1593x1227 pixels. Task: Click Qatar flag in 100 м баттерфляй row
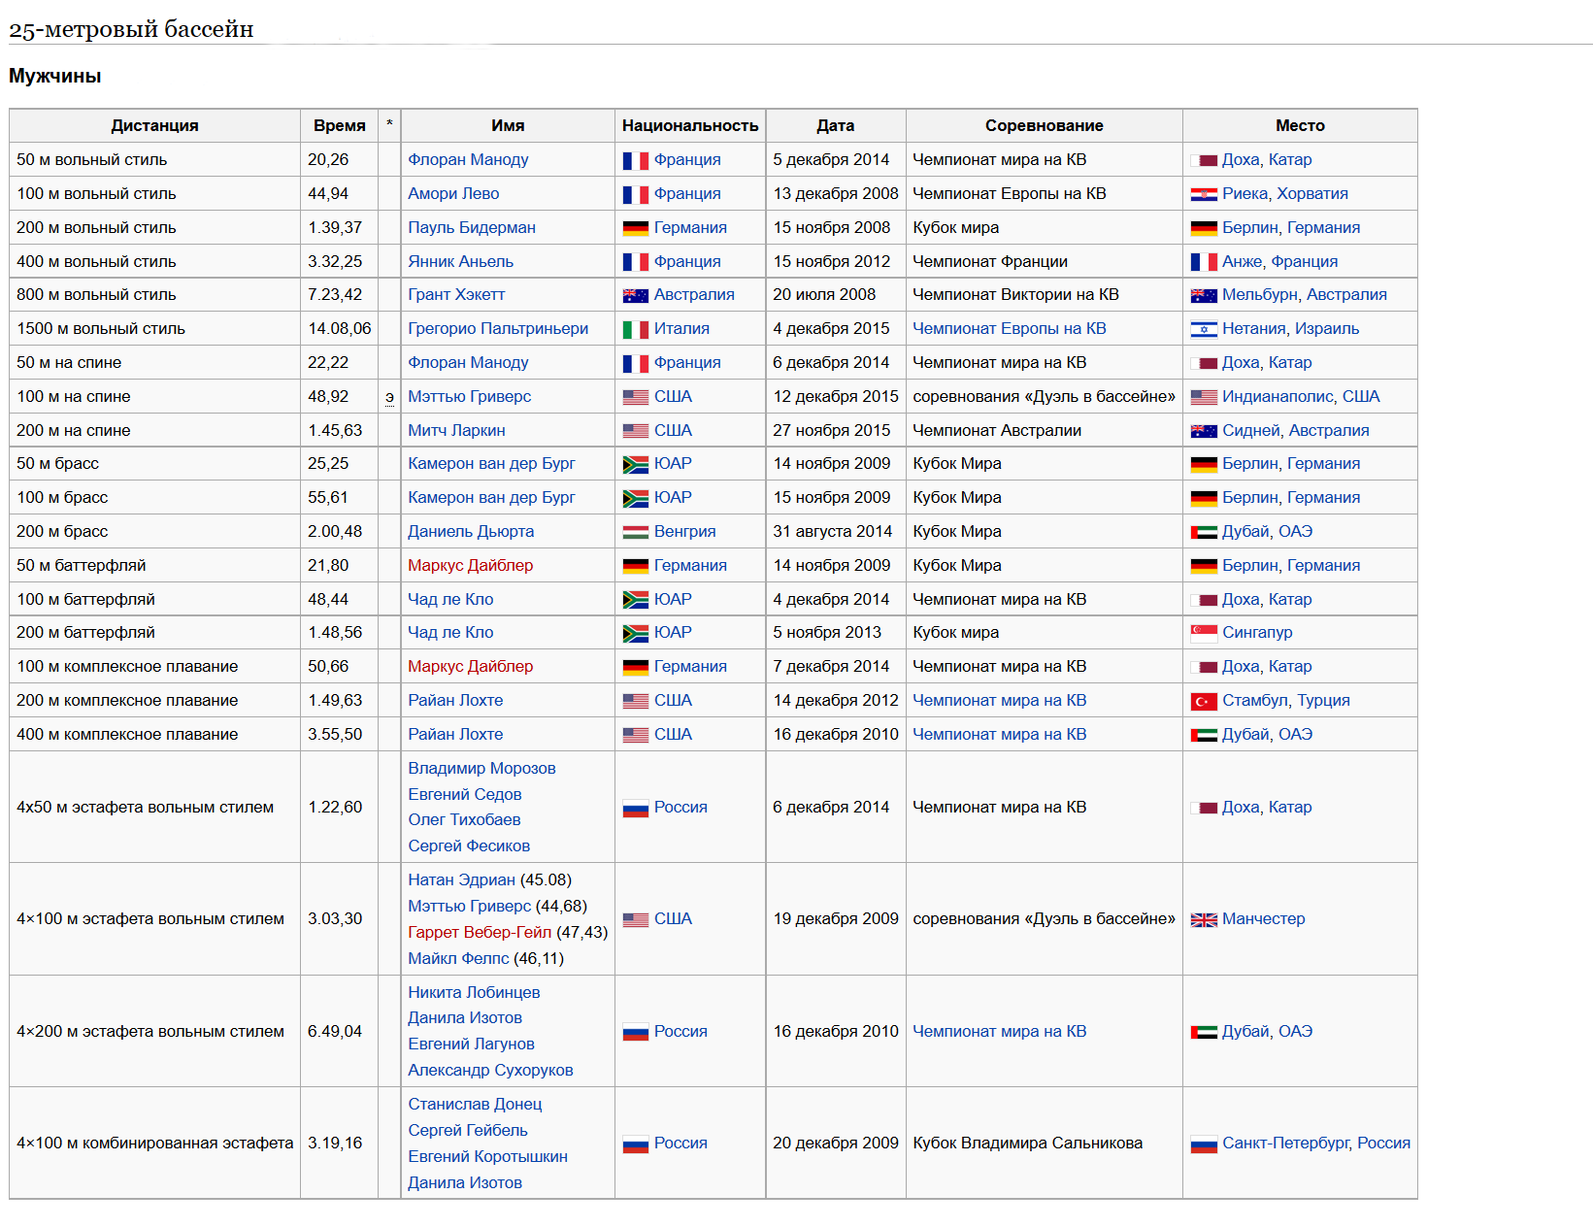click(x=1204, y=601)
